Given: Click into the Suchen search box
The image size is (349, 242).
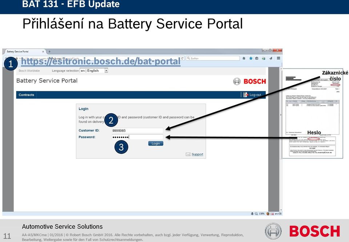Looking at the screenshot, I should (x=213, y=58).
